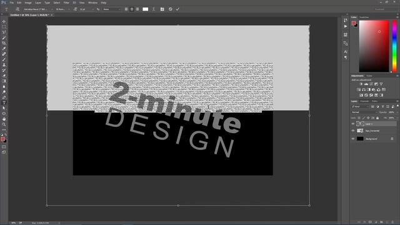The height and width of the screenshot is (225, 400).
Task: Select the Move tool
Action: [x=4, y=21]
